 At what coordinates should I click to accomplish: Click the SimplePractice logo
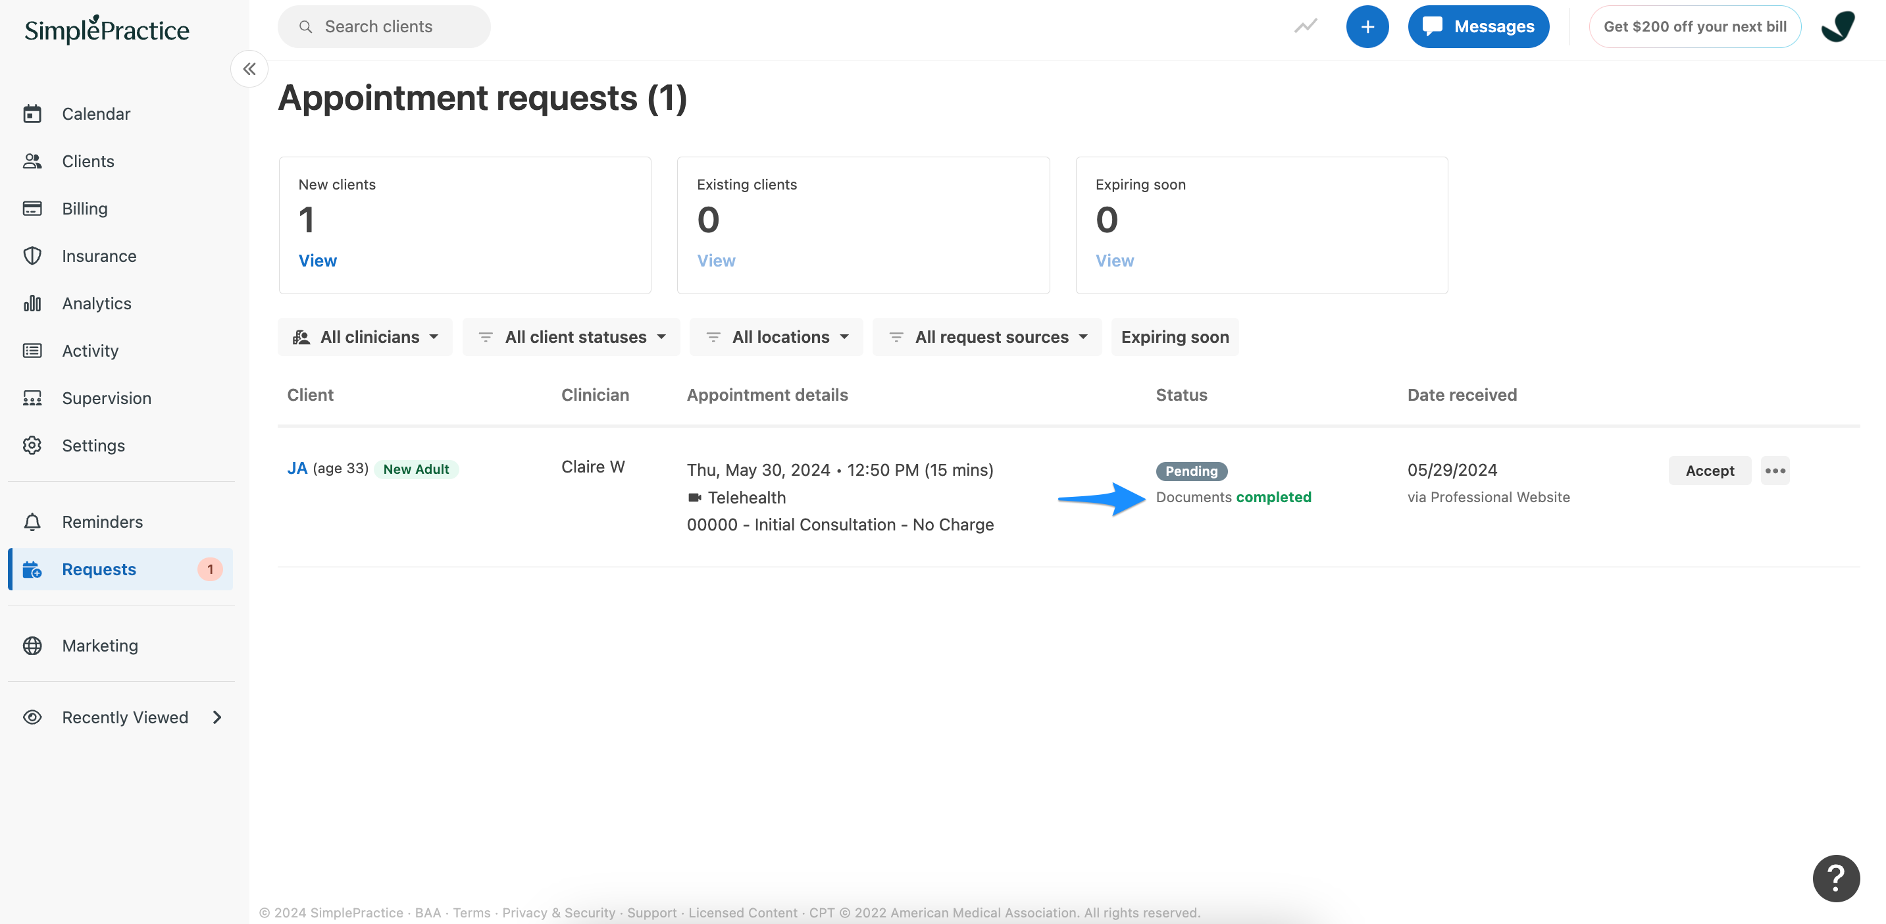tap(107, 30)
